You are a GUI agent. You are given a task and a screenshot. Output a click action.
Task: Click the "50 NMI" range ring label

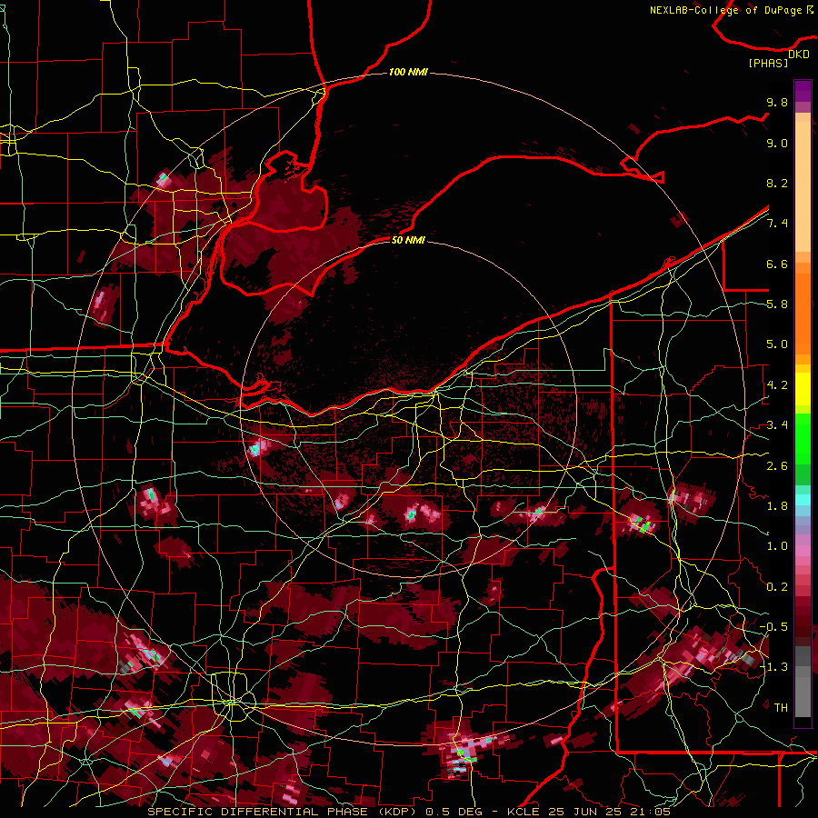[x=408, y=240]
